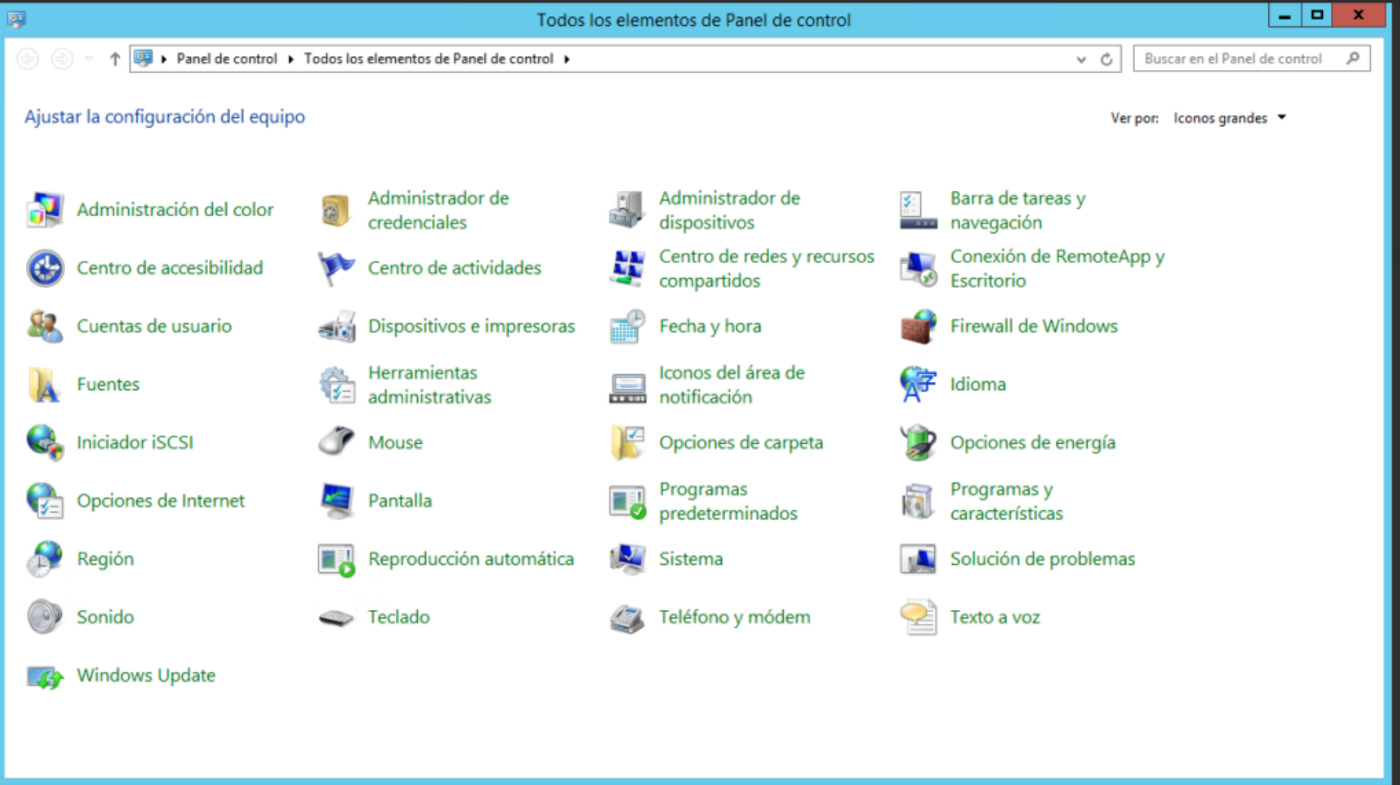Screen dimensions: 1400x785
Task: Click the Opciones de energía icon
Action: pos(918,443)
